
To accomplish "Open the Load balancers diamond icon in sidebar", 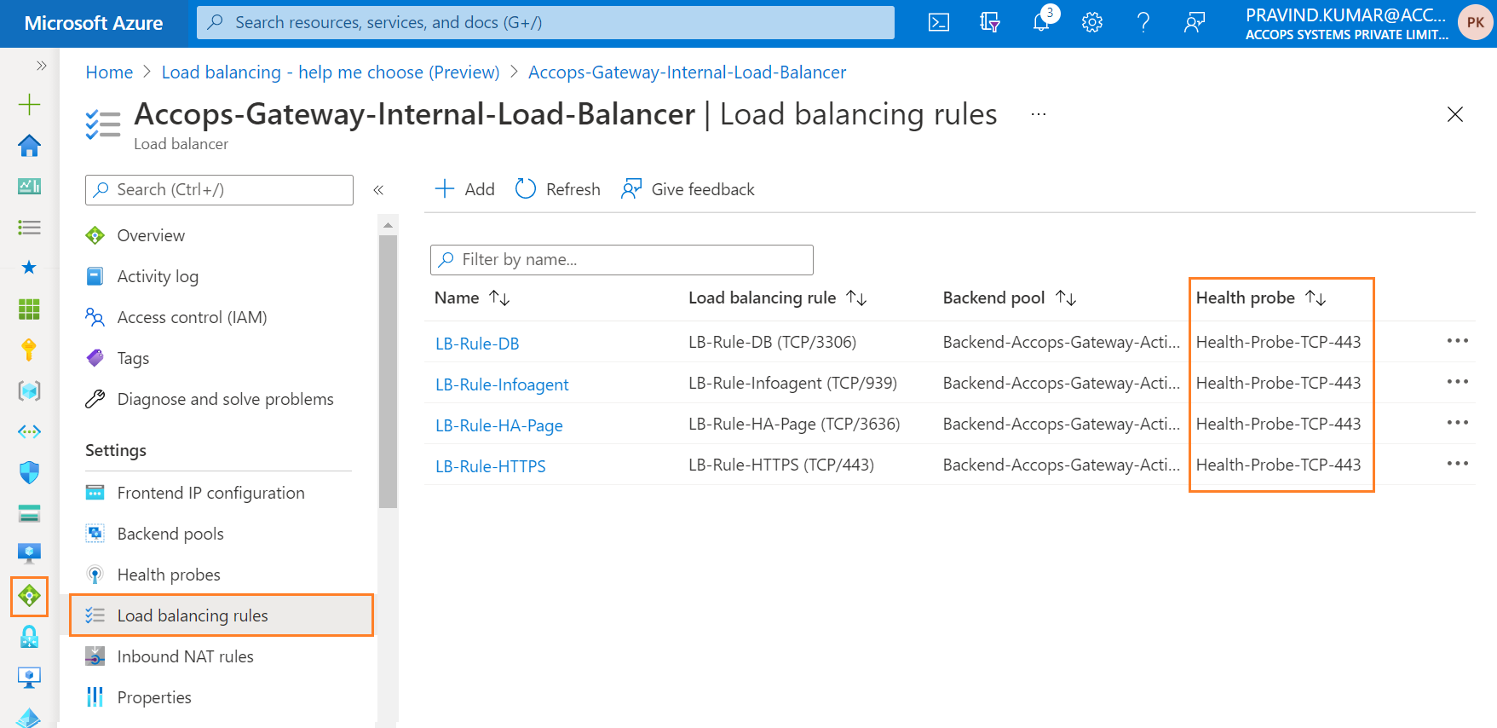I will coord(29,596).
